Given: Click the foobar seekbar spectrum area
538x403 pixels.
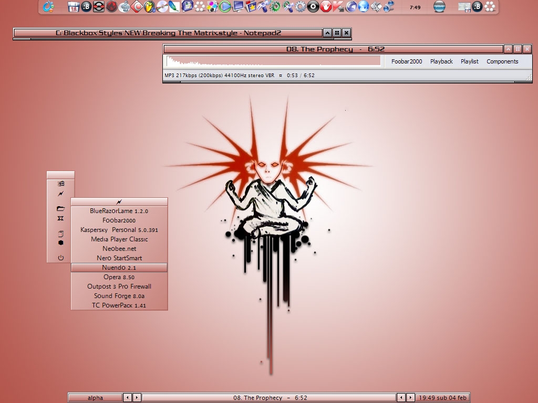Looking at the screenshot, I should click(273, 61).
